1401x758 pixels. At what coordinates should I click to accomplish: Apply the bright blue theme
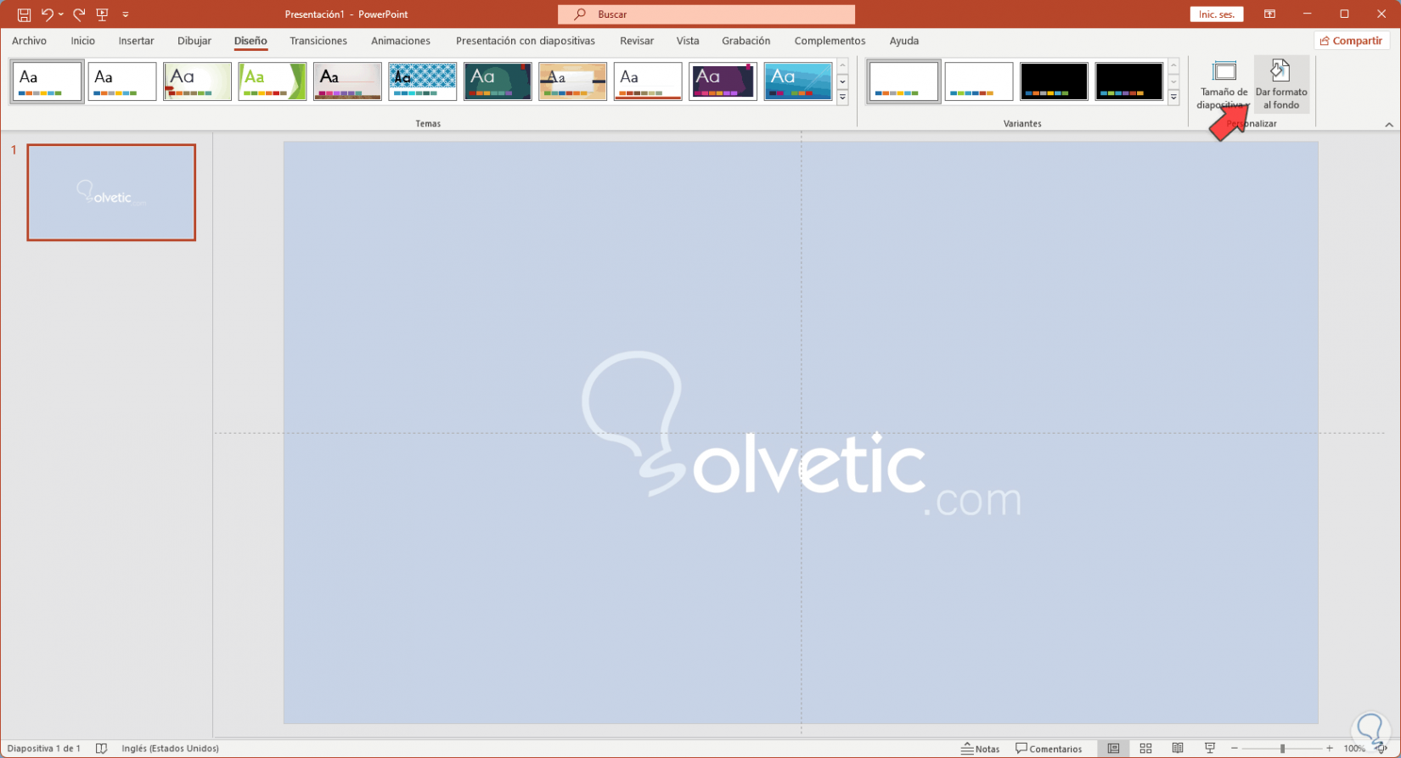(x=798, y=81)
